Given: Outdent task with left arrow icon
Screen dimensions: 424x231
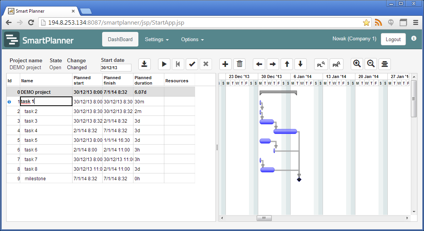Looking at the screenshot, I should tap(259, 64).
